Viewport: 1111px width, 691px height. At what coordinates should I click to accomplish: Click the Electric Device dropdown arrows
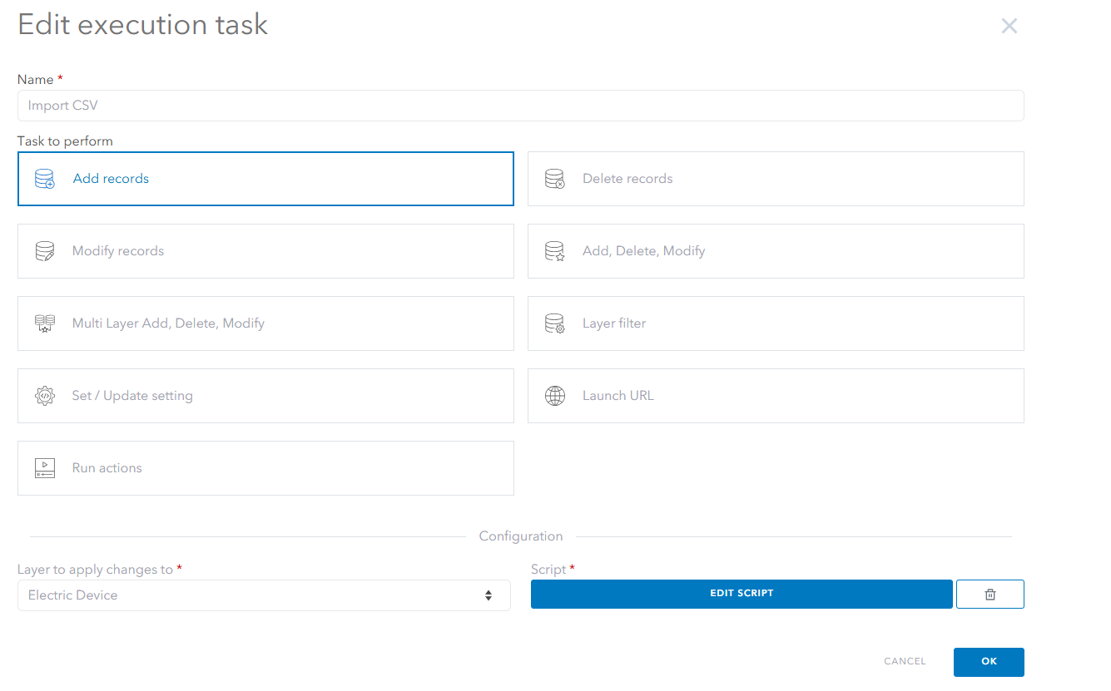pos(489,595)
